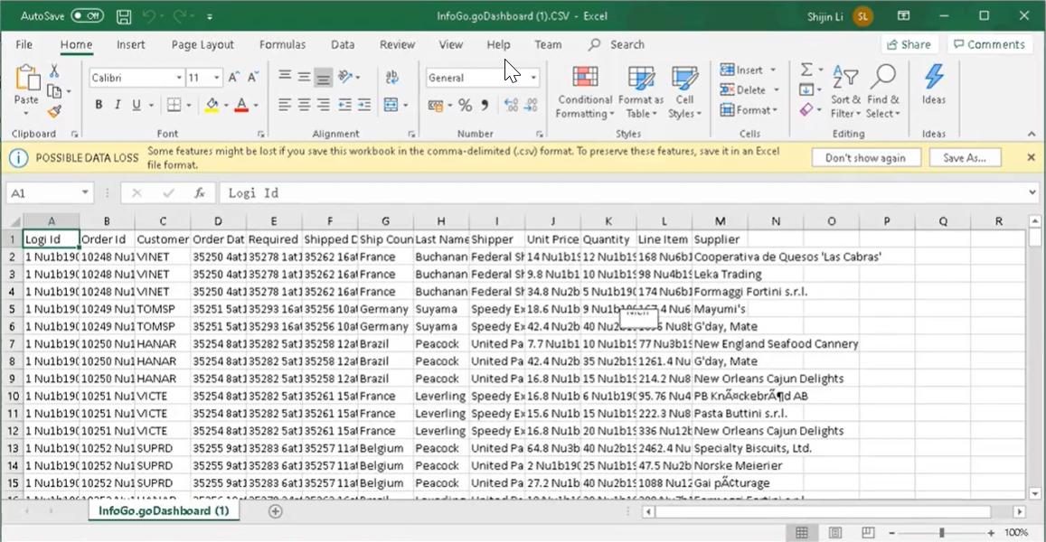
Task: Open Find & Select menu
Action: [x=883, y=93]
